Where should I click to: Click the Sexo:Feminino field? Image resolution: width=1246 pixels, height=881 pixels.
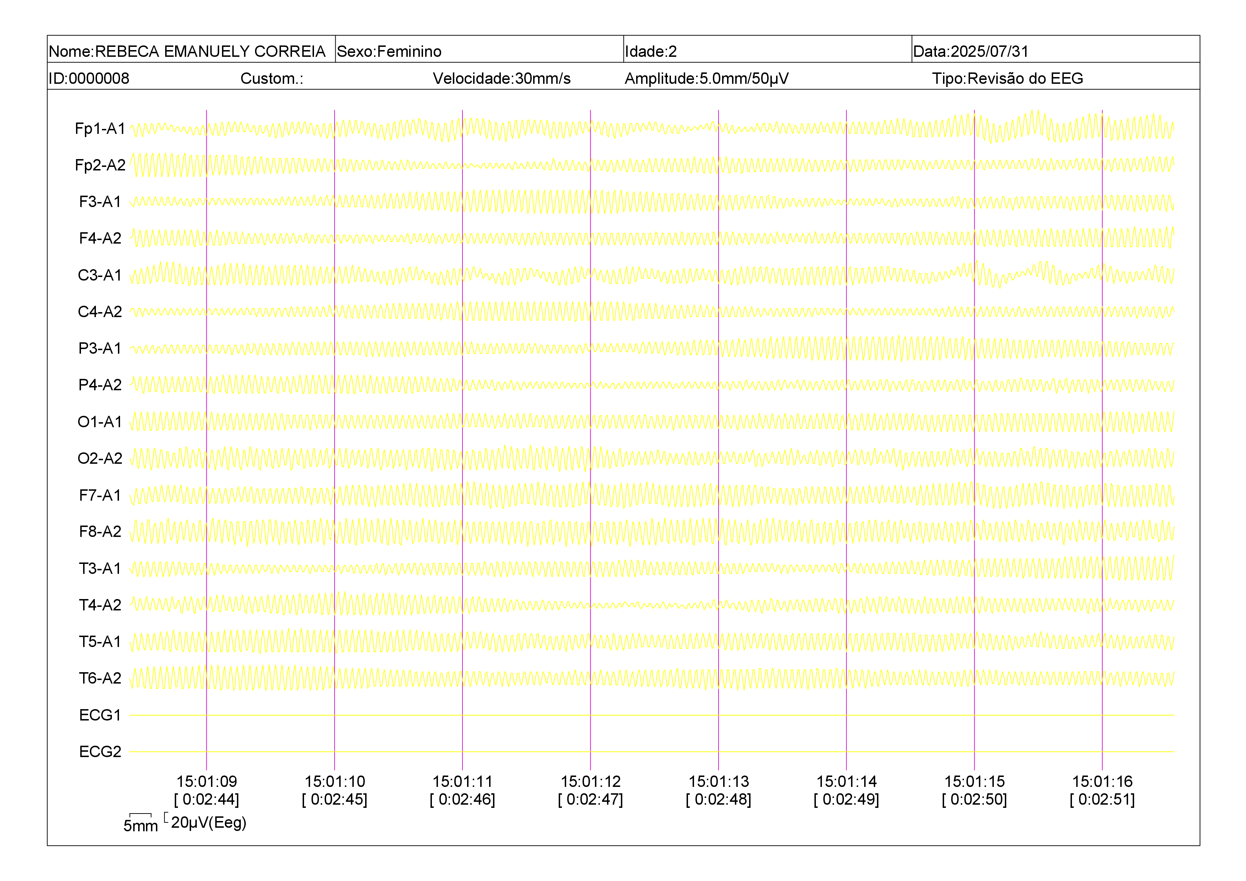tap(479, 49)
